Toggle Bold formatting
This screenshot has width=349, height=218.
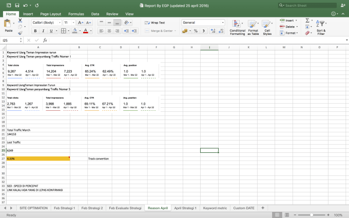35,31
